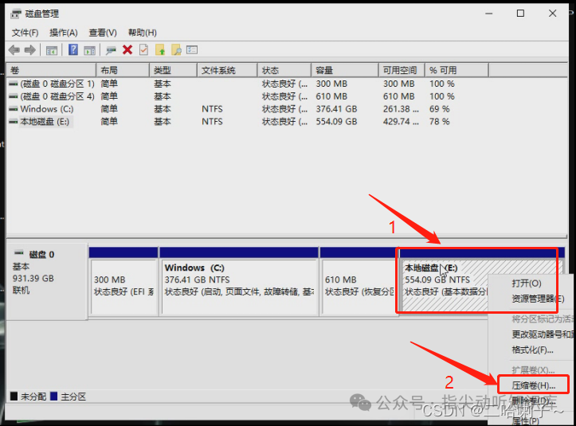The image size is (576, 426).
Task: Click drive icon beside Windows (C:) row
Action: click(x=14, y=109)
